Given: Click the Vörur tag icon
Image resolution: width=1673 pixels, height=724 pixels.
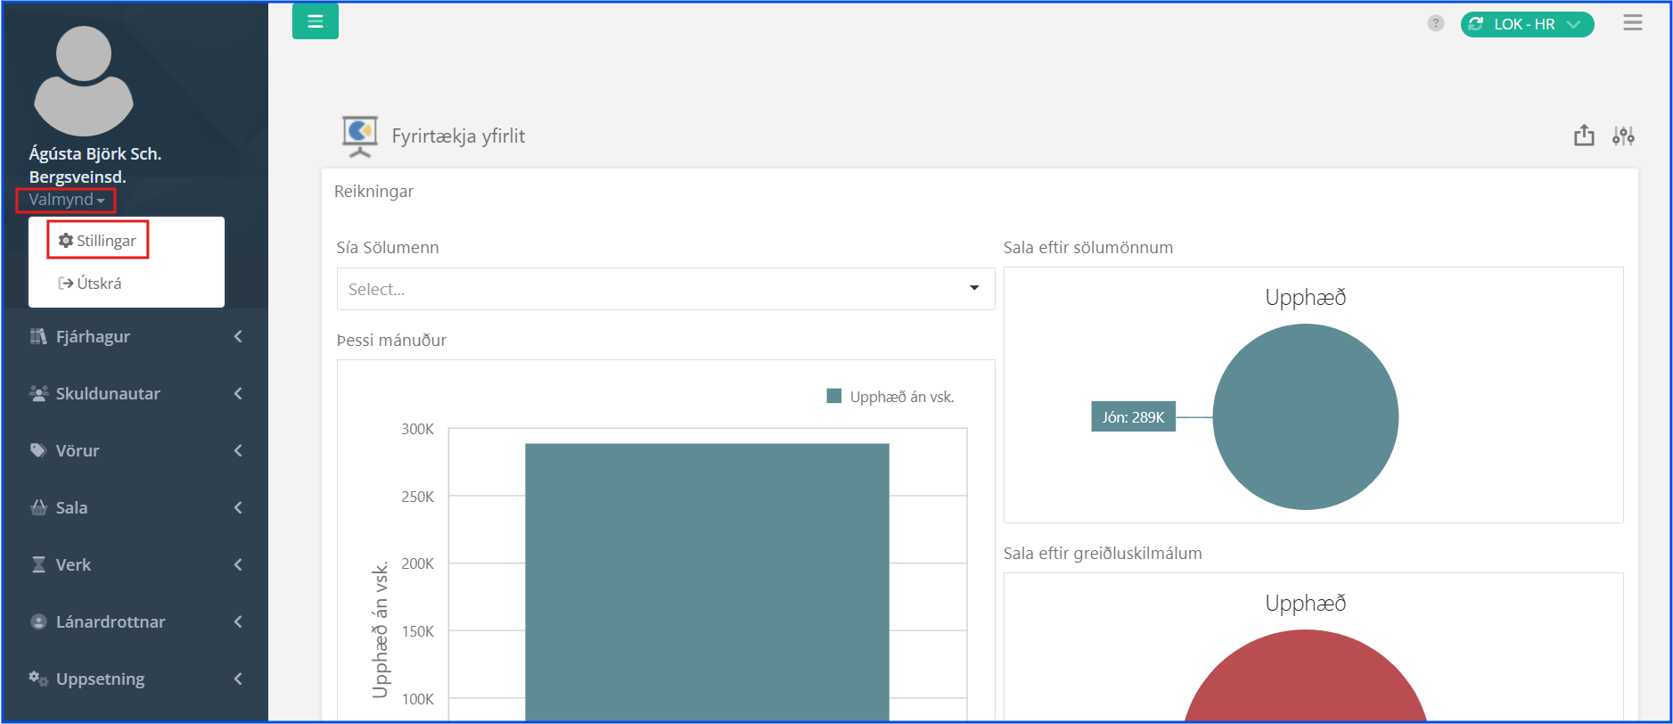Looking at the screenshot, I should point(38,450).
